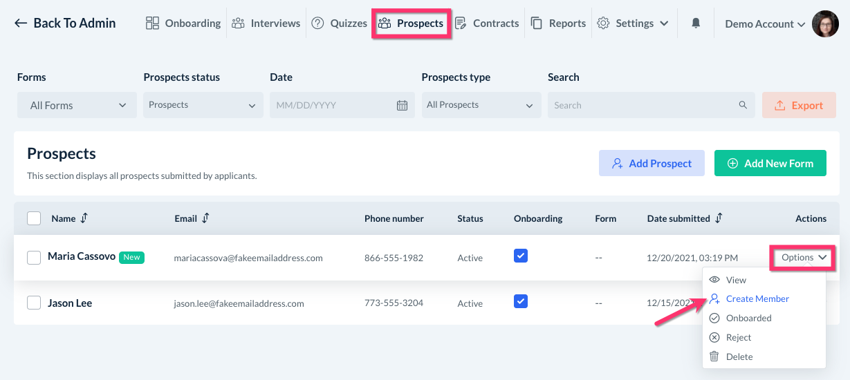This screenshot has height=380, width=850.
Task: Expand the Prospects status dropdown
Action: 203,106
